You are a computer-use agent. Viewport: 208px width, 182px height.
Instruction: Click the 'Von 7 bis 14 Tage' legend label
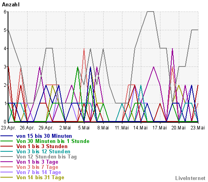click(x=38, y=172)
